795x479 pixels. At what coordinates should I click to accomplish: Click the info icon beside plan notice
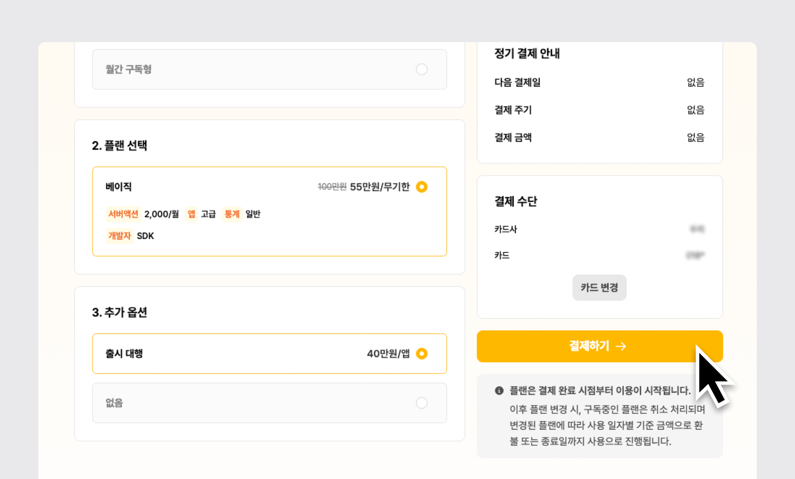(x=499, y=391)
